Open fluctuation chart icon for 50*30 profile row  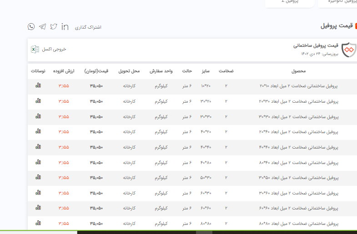point(38,177)
